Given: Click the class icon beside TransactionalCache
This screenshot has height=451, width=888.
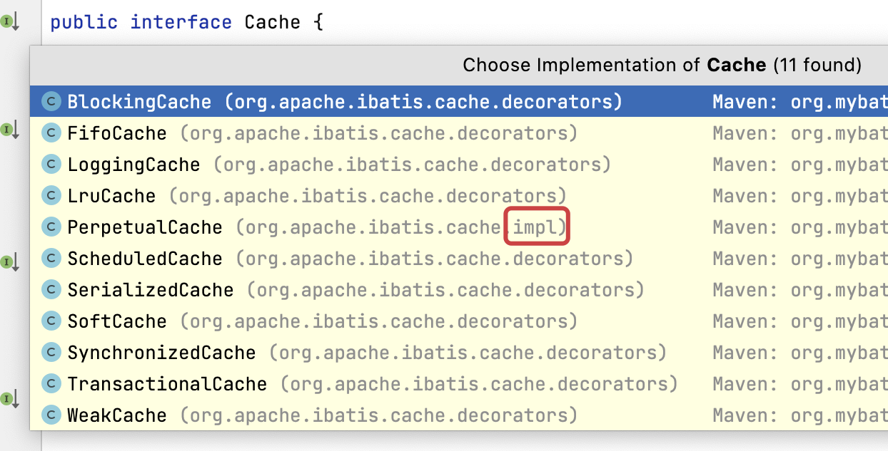Looking at the screenshot, I should pos(51,384).
